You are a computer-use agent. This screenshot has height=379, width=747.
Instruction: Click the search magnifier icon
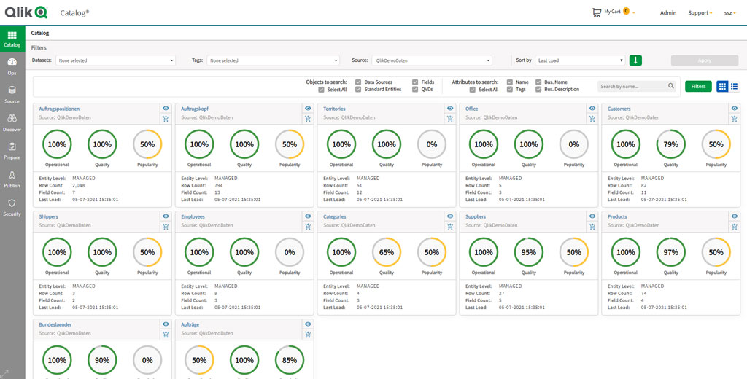(x=671, y=86)
